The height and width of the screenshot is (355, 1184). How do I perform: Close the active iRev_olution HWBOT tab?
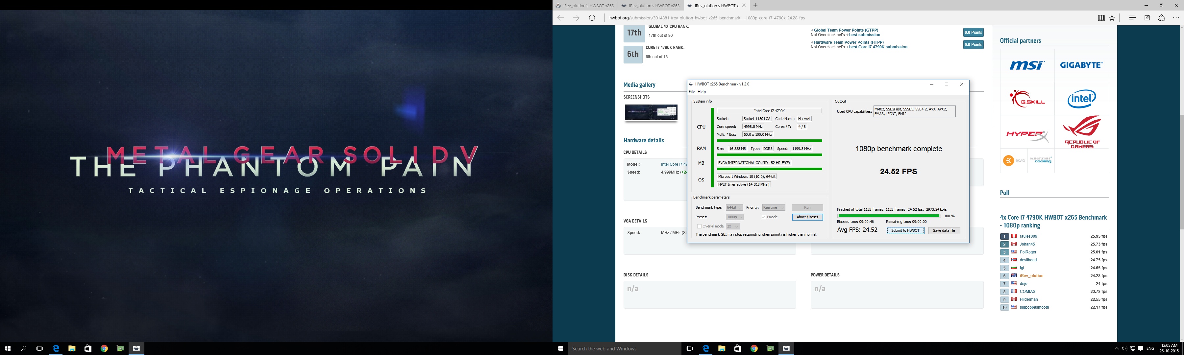(x=744, y=6)
